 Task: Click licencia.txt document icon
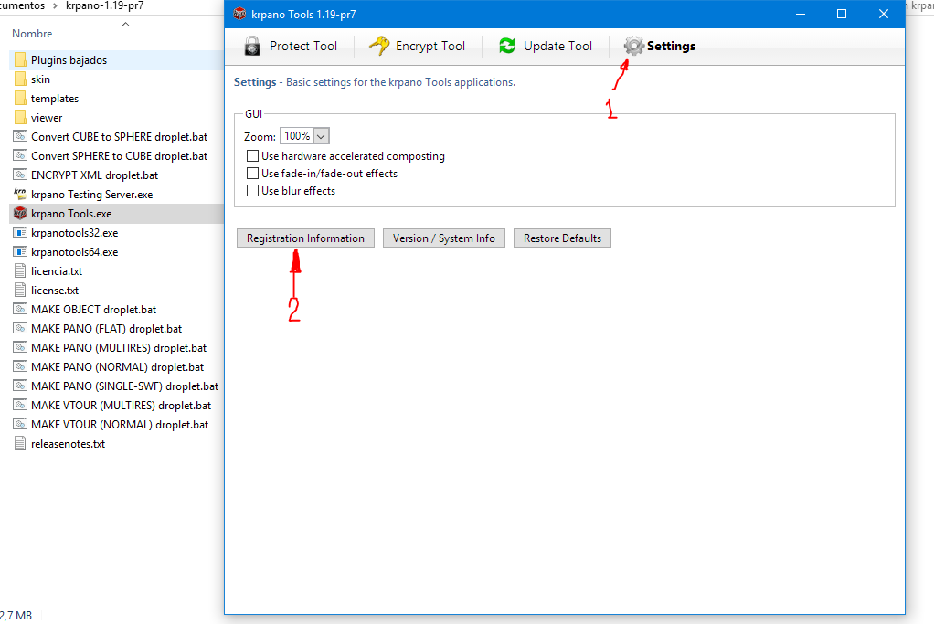20,271
